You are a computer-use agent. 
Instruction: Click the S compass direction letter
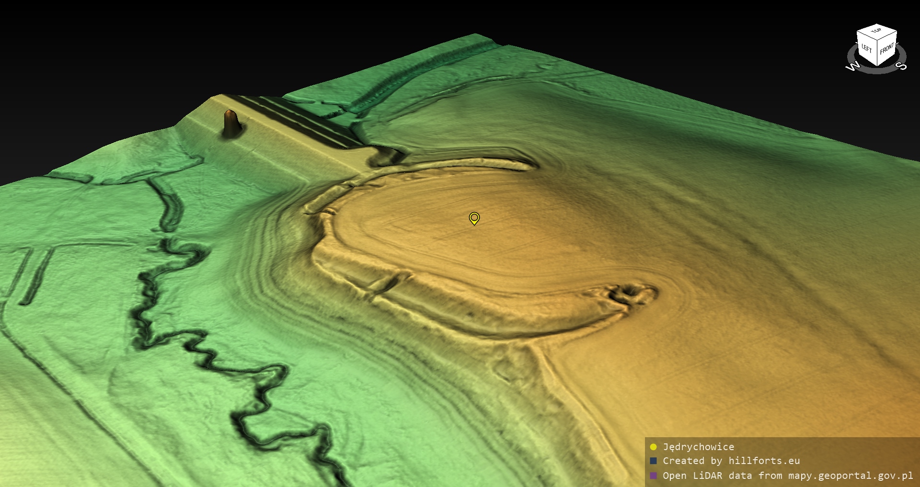click(x=901, y=66)
